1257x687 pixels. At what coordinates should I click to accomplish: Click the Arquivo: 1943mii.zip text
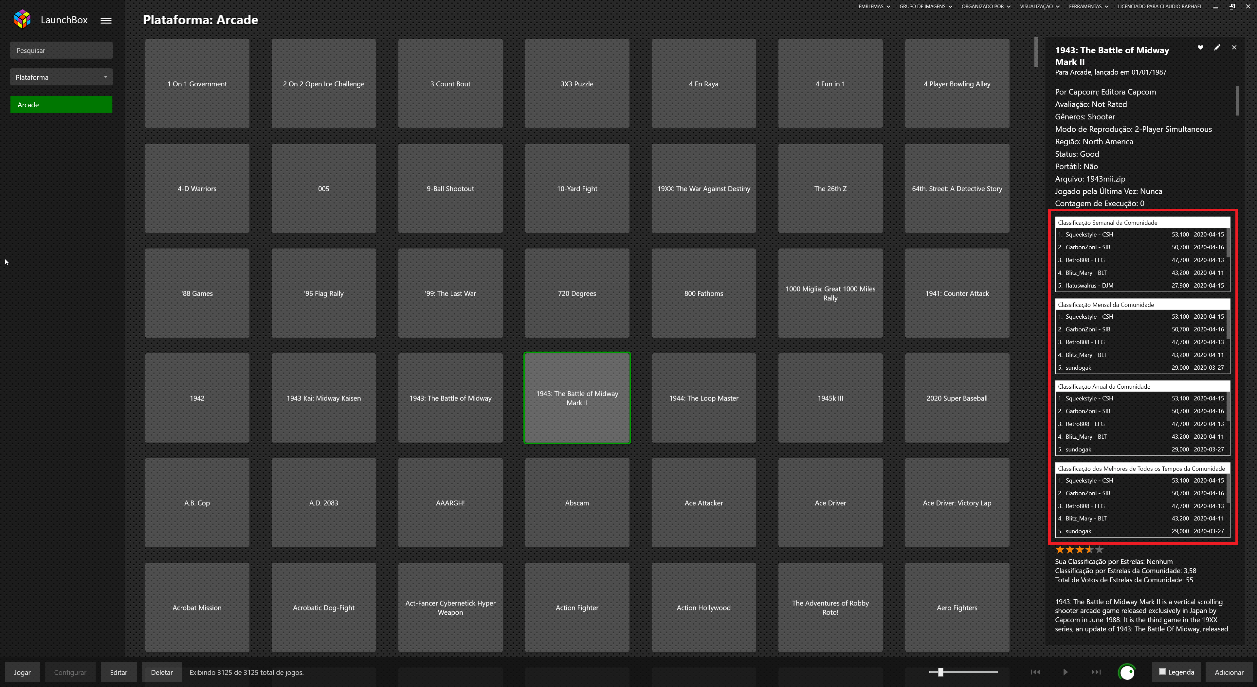1090,179
